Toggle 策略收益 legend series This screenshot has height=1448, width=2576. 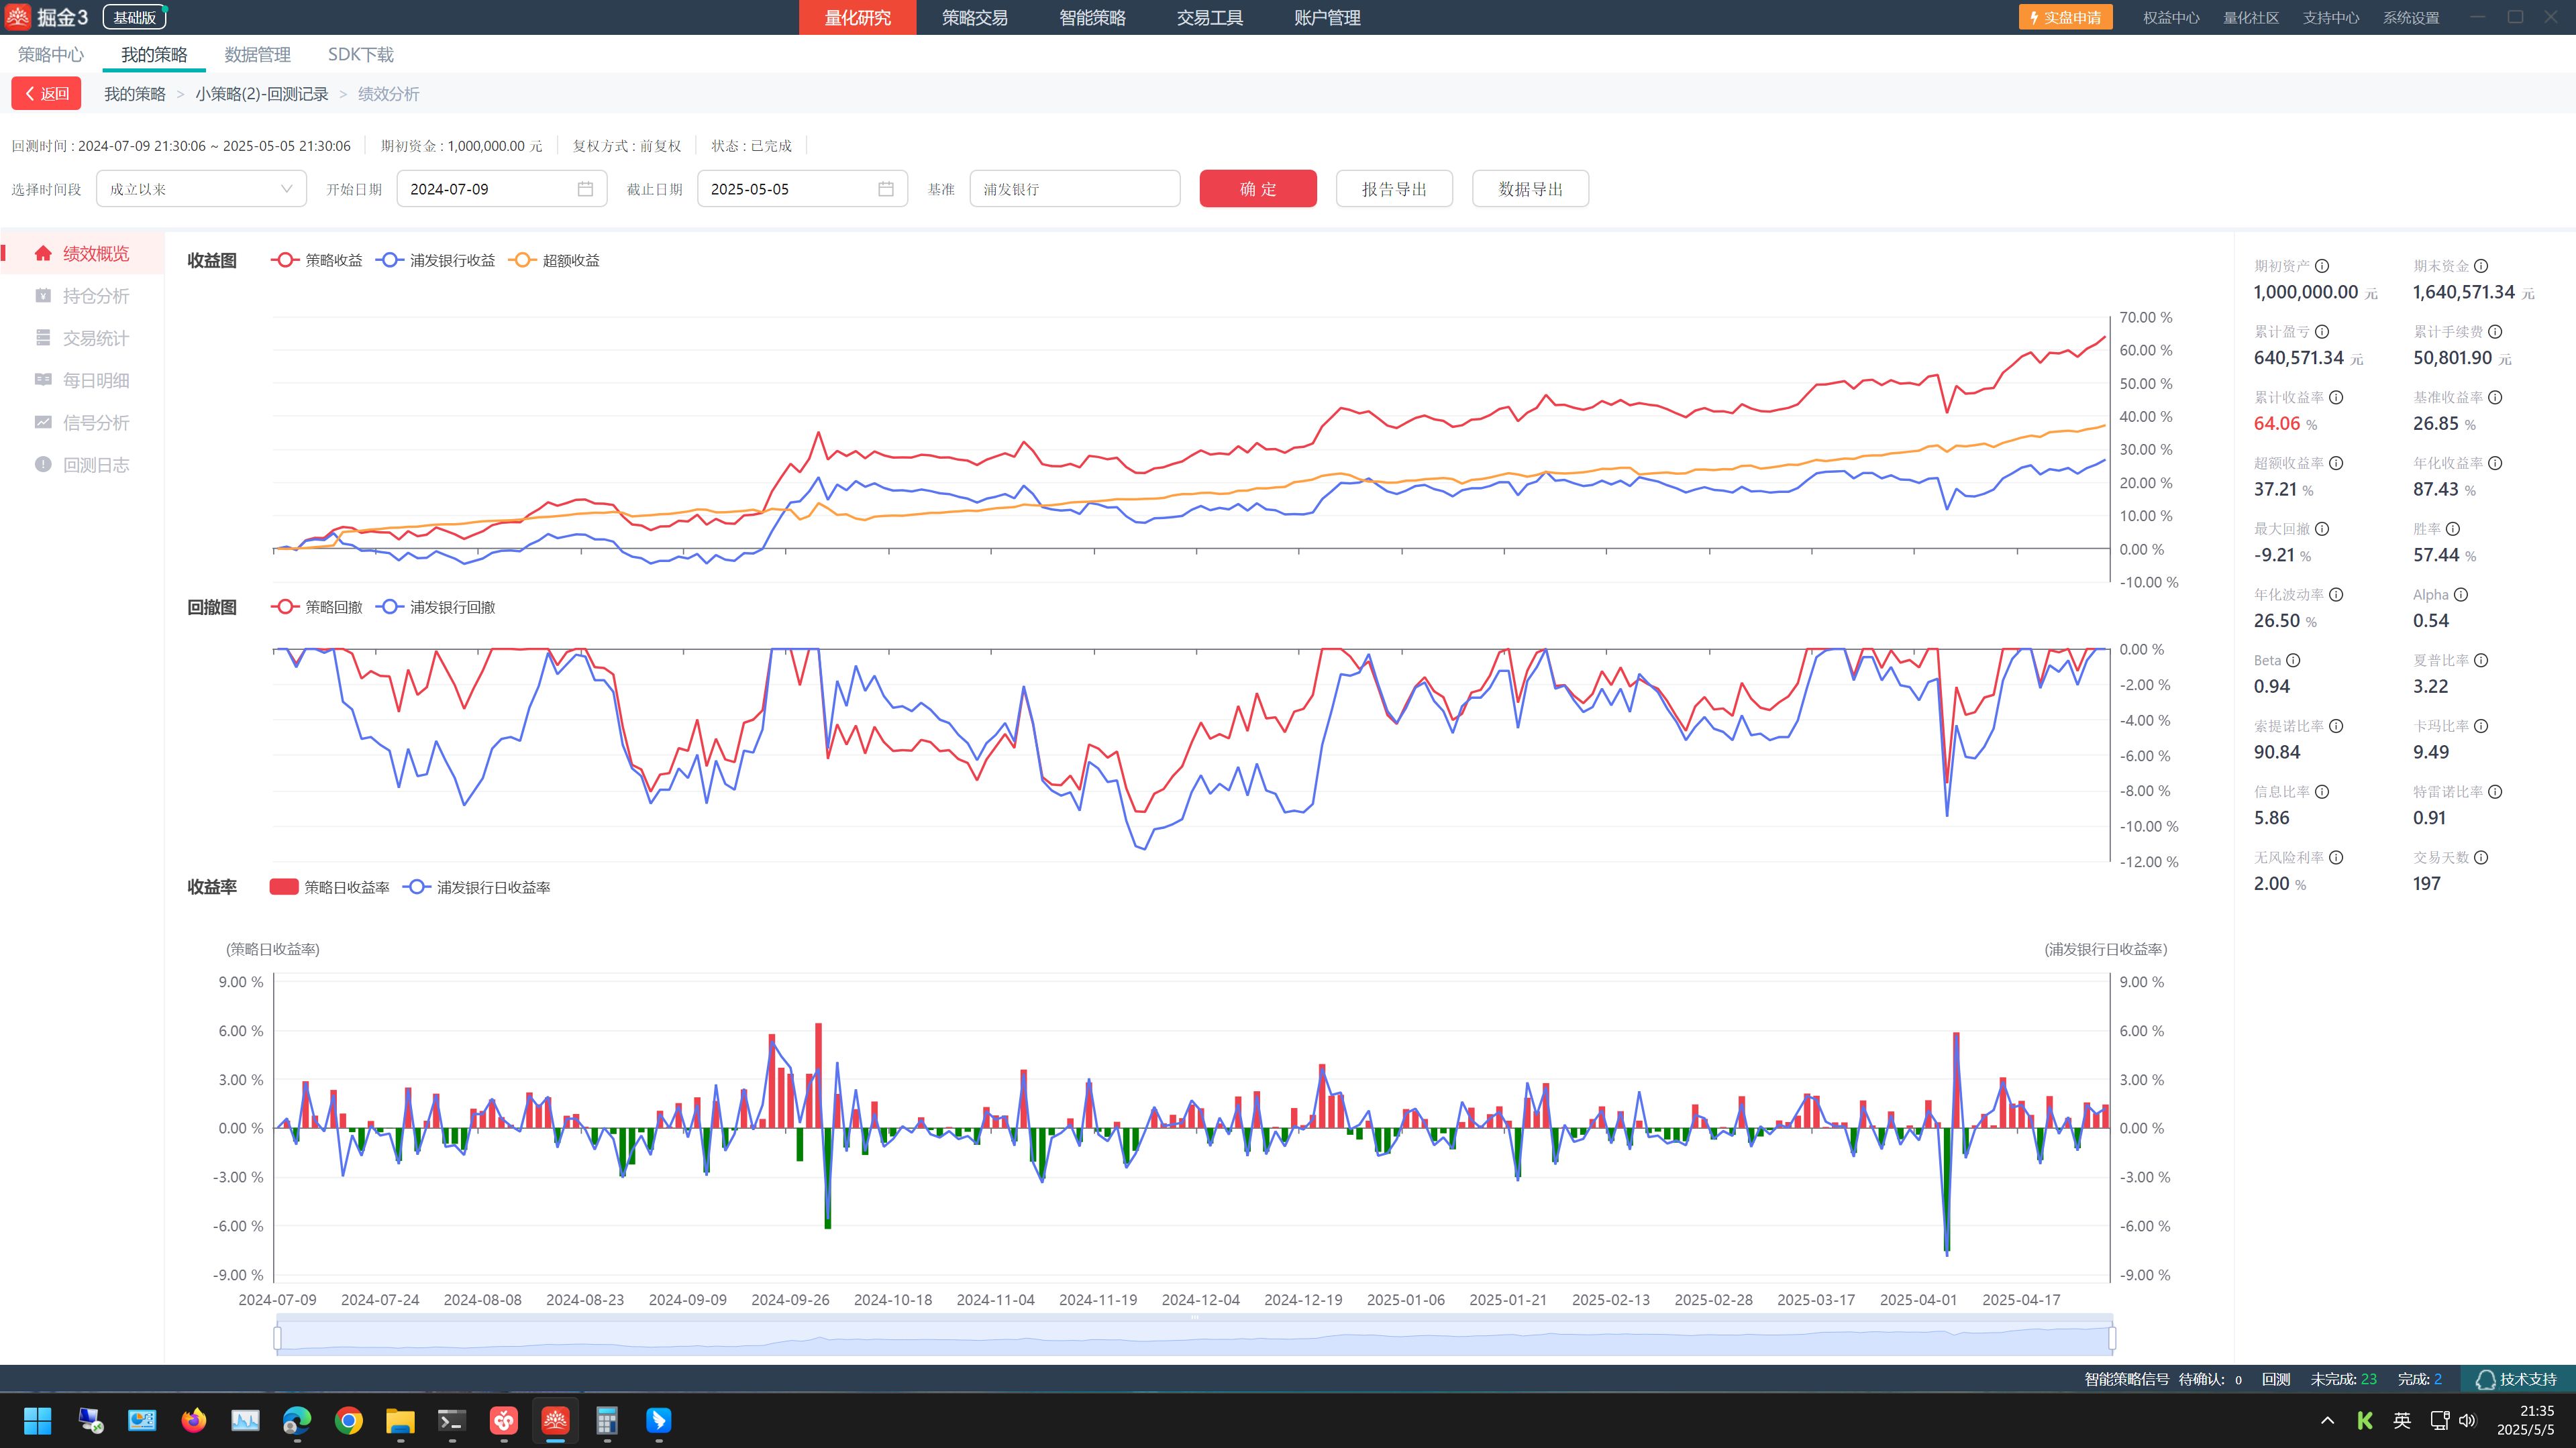pos(317,260)
